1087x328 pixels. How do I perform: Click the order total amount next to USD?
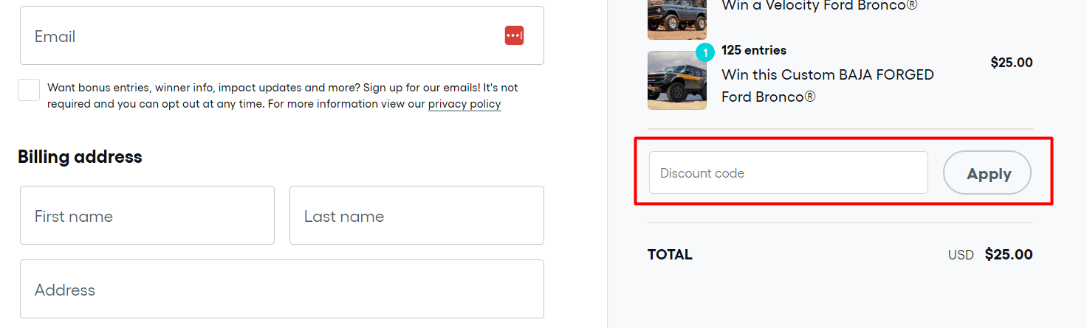(x=1009, y=255)
